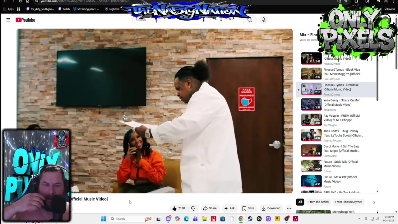Open the Twitch bookmark
Screen dimensions: 398x224
[x=64, y=9]
